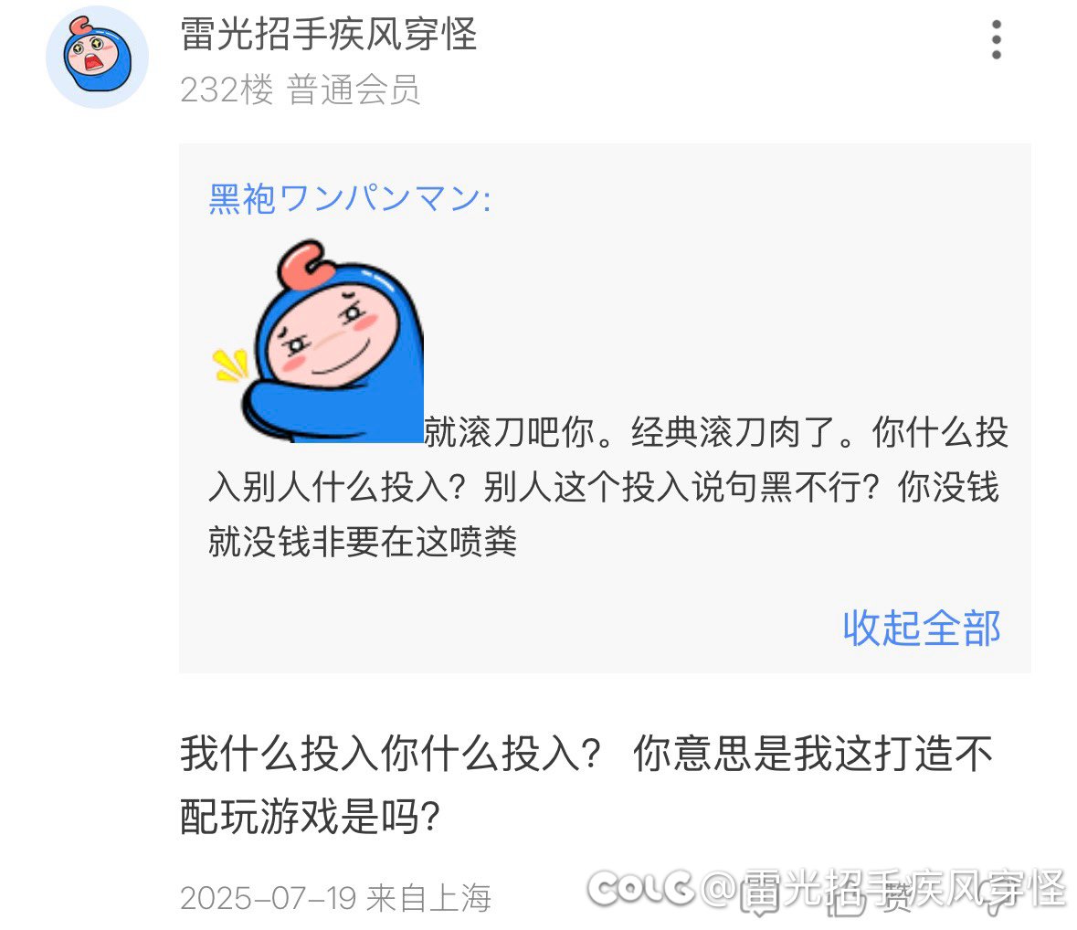Tap the comment bubble icon under the reply
Viewport: 1077px width, 930px height.
coord(759,893)
